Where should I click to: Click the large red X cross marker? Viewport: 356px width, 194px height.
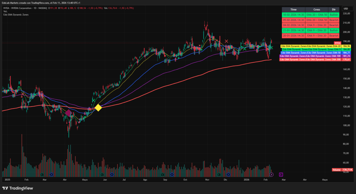226,41
